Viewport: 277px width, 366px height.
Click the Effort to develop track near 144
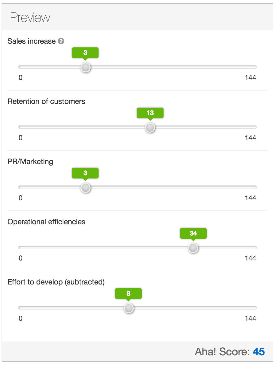click(250, 308)
